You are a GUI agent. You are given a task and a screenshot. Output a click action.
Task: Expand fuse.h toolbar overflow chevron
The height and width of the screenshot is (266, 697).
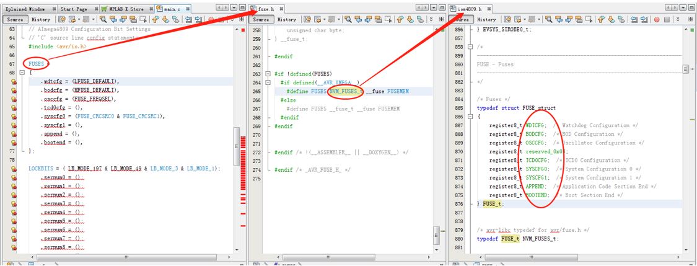(431, 20)
